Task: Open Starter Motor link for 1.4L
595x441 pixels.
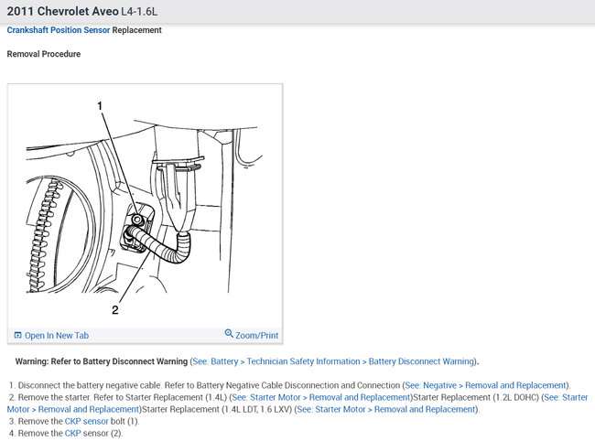Action: click(x=321, y=397)
